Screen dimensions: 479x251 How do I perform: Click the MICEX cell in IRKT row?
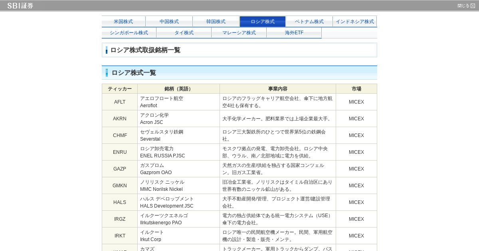[x=356, y=236]
